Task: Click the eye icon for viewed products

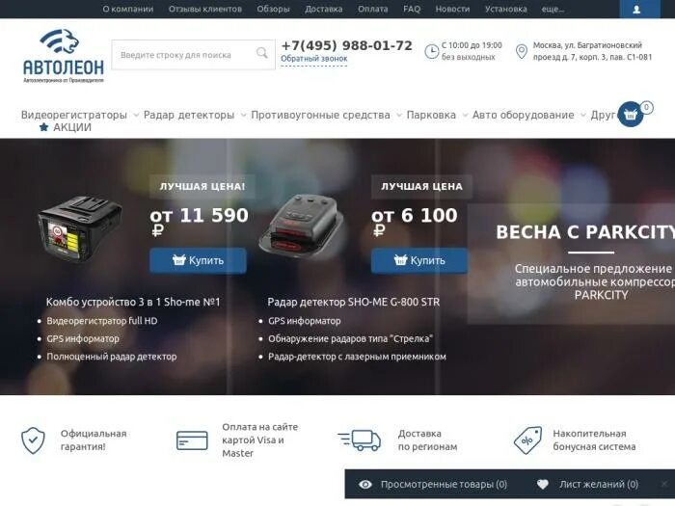Action: point(365,485)
